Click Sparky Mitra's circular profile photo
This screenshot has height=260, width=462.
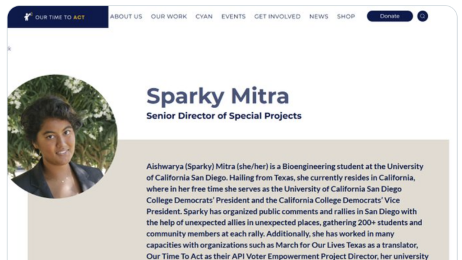click(x=62, y=136)
